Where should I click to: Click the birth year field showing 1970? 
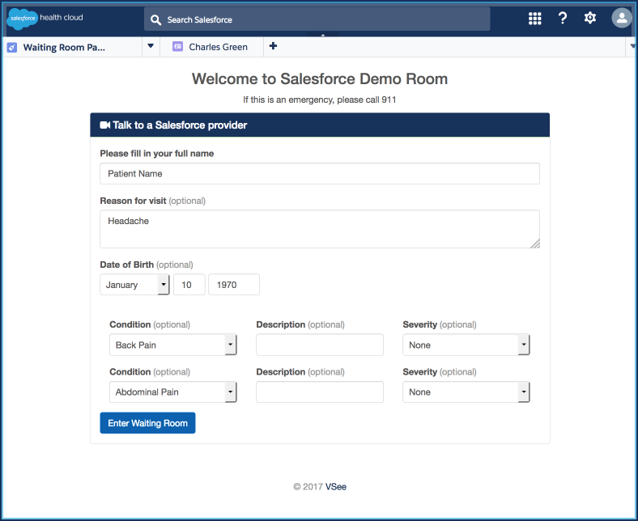coord(234,285)
